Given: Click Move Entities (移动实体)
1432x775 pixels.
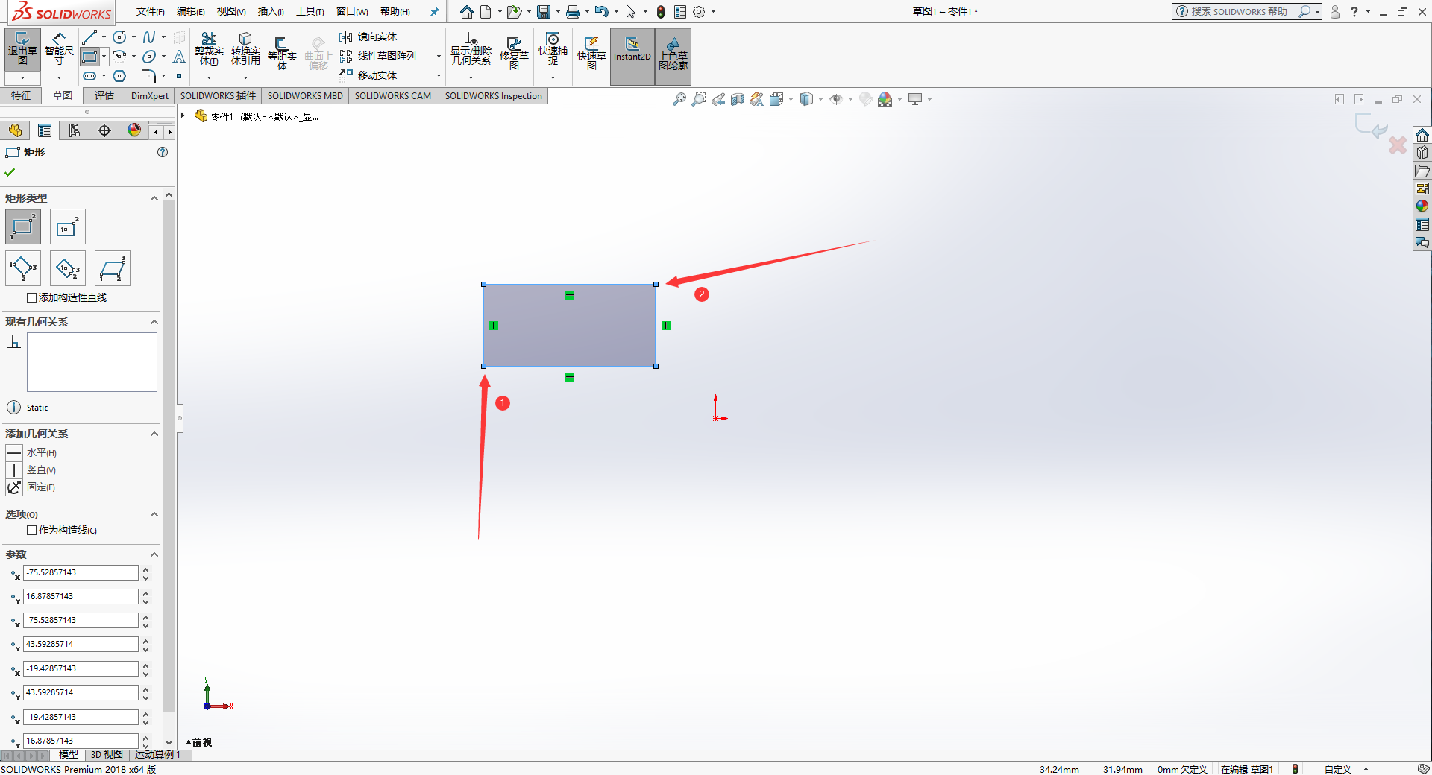Looking at the screenshot, I should pyautogui.click(x=368, y=75).
